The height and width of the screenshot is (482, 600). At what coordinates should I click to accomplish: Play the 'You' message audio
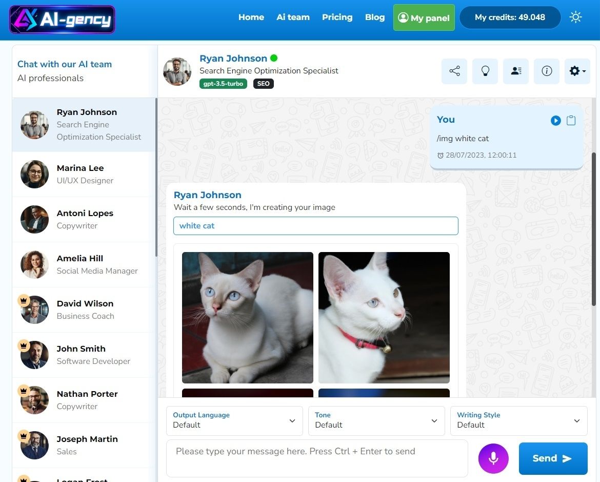pyautogui.click(x=555, y=121)
